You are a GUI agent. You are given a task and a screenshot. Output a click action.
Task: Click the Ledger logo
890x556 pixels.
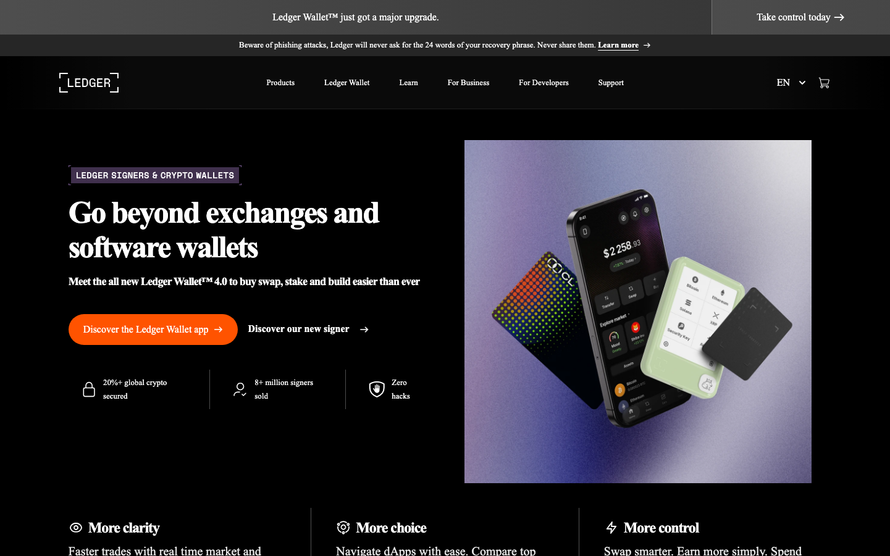coord(89,83)
